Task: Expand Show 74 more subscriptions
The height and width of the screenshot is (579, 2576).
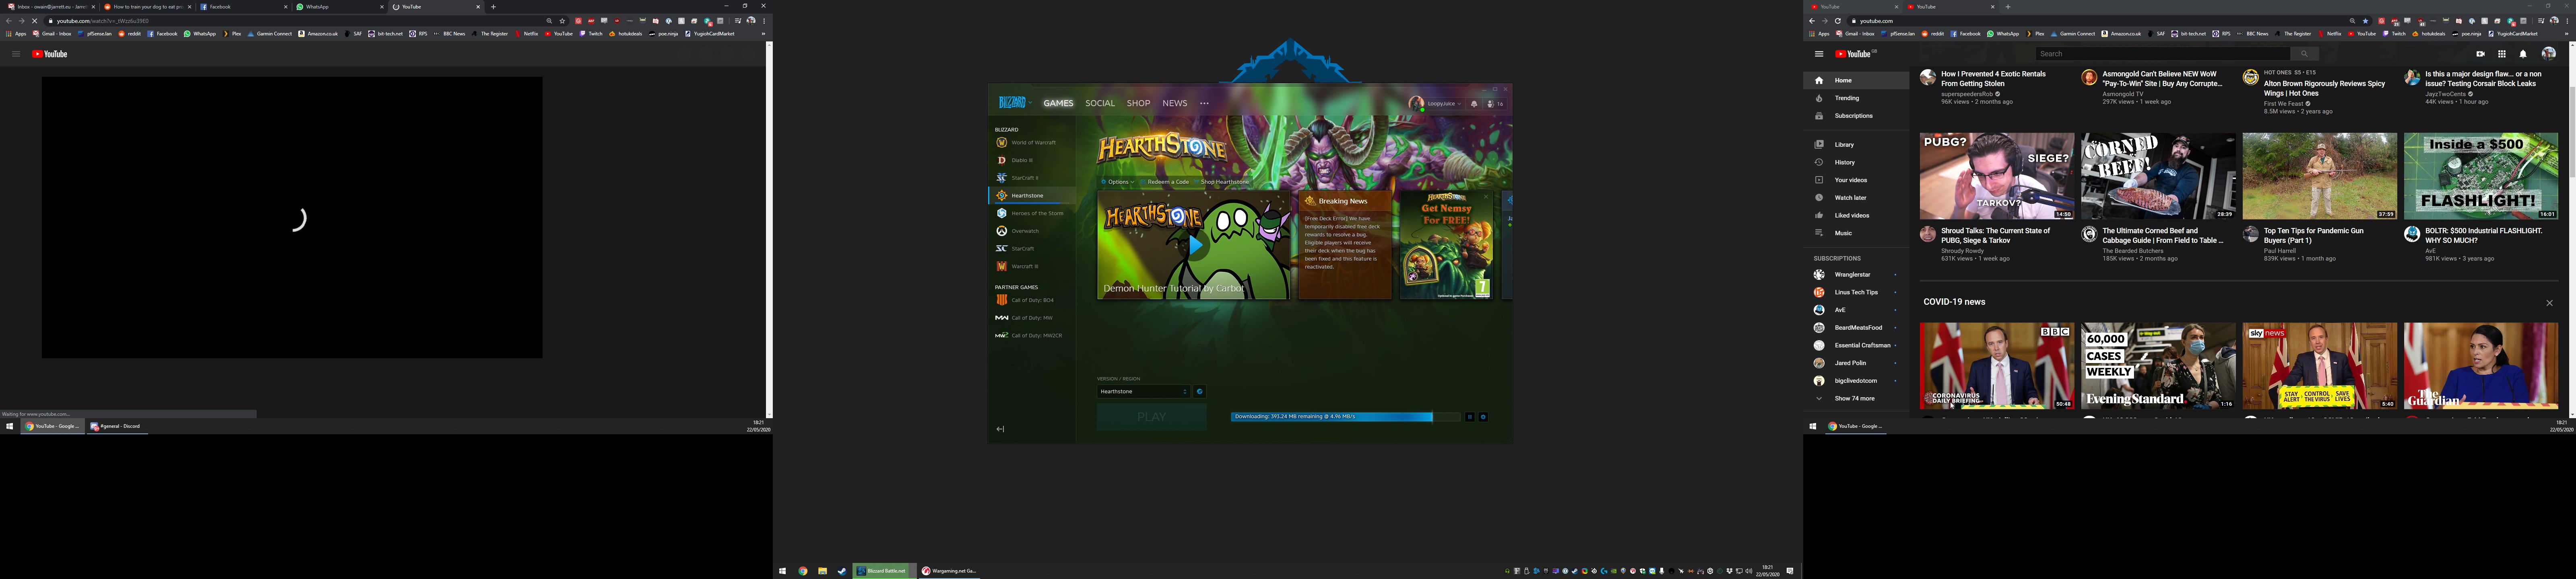Action: point(1856,398)
